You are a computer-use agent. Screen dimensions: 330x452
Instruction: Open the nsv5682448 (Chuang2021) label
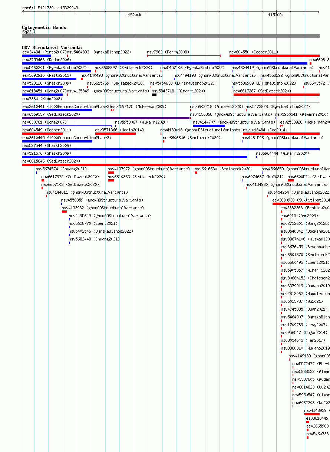(x=94, y=239)
